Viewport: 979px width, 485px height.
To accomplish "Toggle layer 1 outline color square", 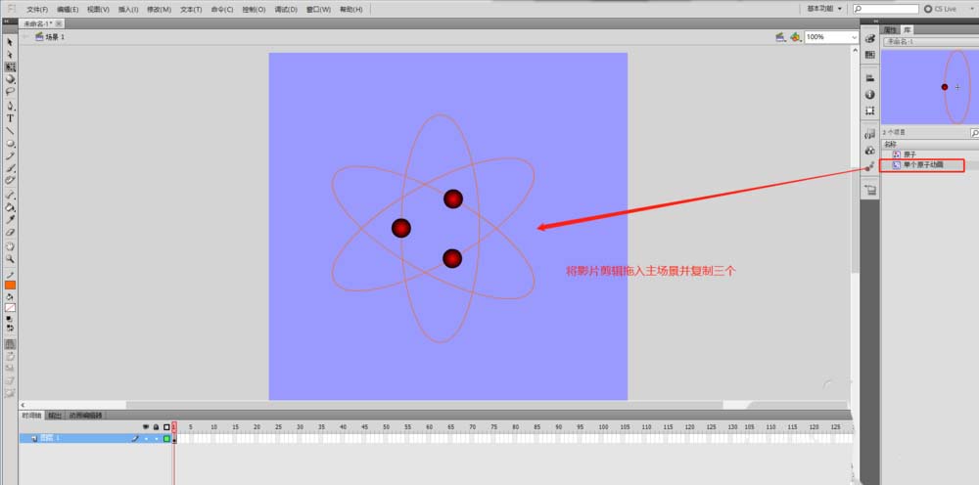I will pyautogui.click(x=166, y=439).
